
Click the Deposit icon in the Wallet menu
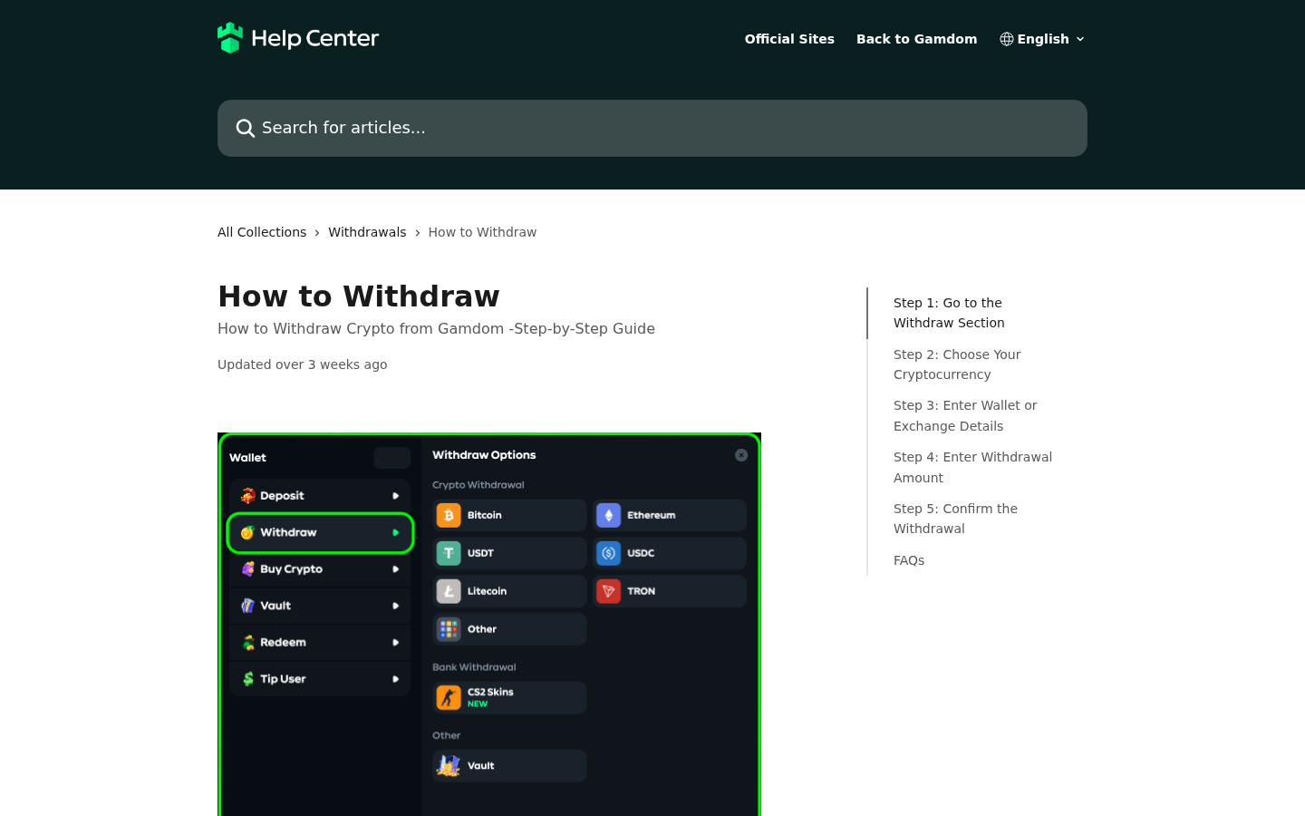click(247, 496)
